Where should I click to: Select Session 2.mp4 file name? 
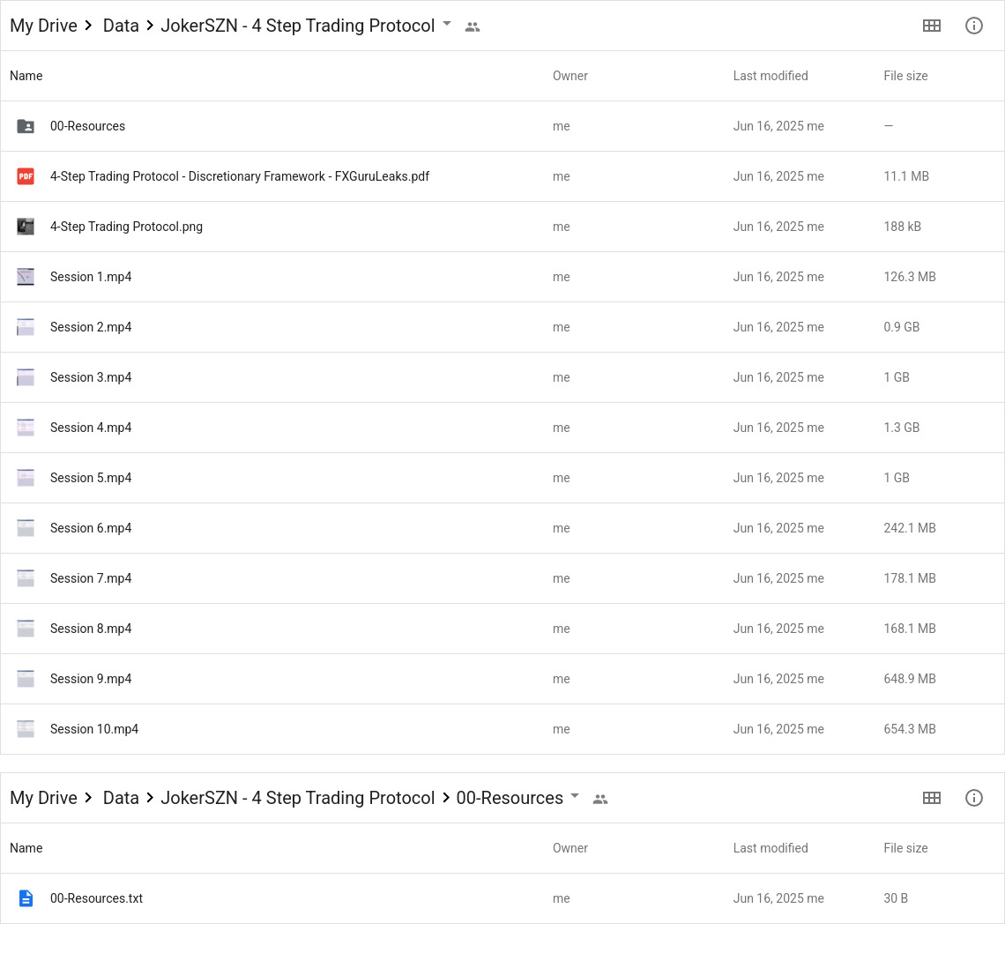pyautogui.click(x=91, y=327)
